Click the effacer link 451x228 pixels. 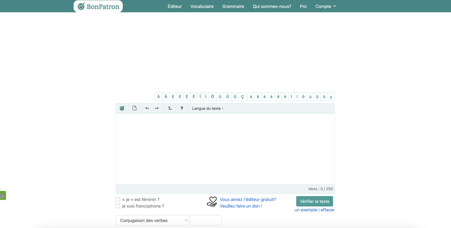[x=327, y=210]
